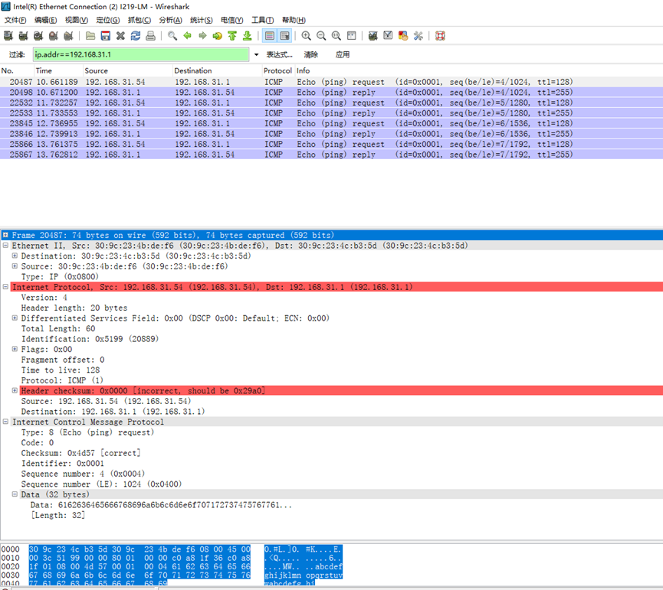Image resolution: width=663 pixels, height=590 pixels.
Task: Open preferences with the tools icon
Action: pos(418,36)
